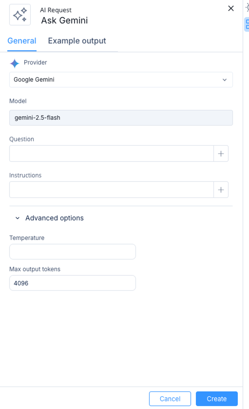Click the blue highlighted sidebar grid icon
The image size is (249, 409).
pyautogui.click(x=247, y=24)
